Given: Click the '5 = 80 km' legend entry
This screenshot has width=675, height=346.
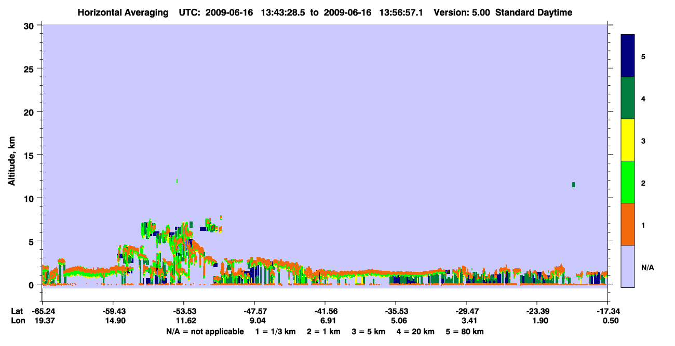Looking at the screenshot, I should click(465, 331).
